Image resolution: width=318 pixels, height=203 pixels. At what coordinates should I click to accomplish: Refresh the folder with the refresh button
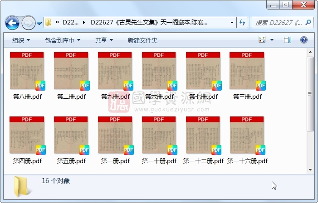(242, 23)
